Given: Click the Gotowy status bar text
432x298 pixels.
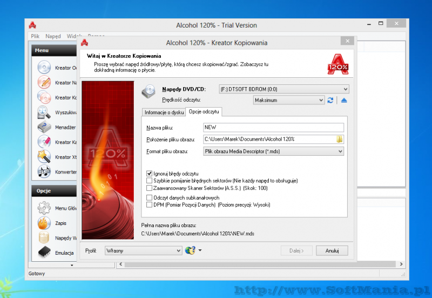Looking at the screenshot, I should [x=37, y=274].
